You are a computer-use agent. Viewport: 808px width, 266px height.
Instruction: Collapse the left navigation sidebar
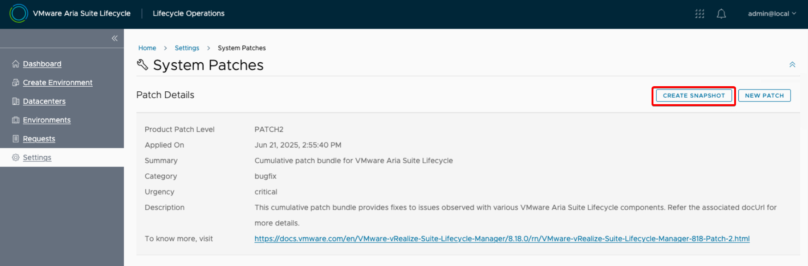[x=114, y=38]
